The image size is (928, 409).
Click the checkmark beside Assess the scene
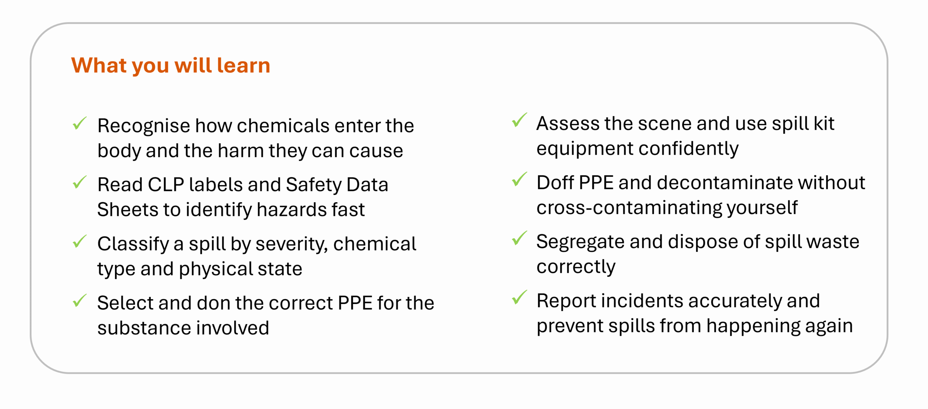519,120
